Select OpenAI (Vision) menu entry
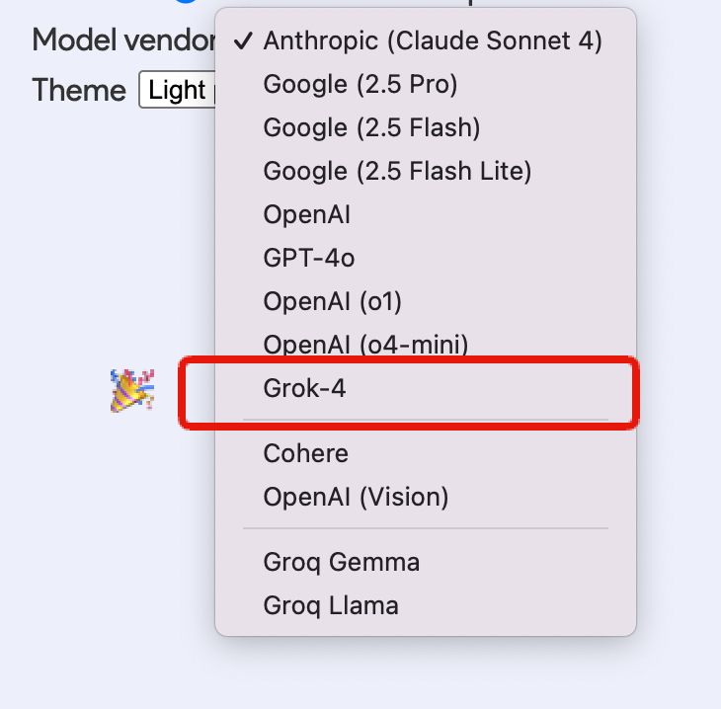 point(356,497)
